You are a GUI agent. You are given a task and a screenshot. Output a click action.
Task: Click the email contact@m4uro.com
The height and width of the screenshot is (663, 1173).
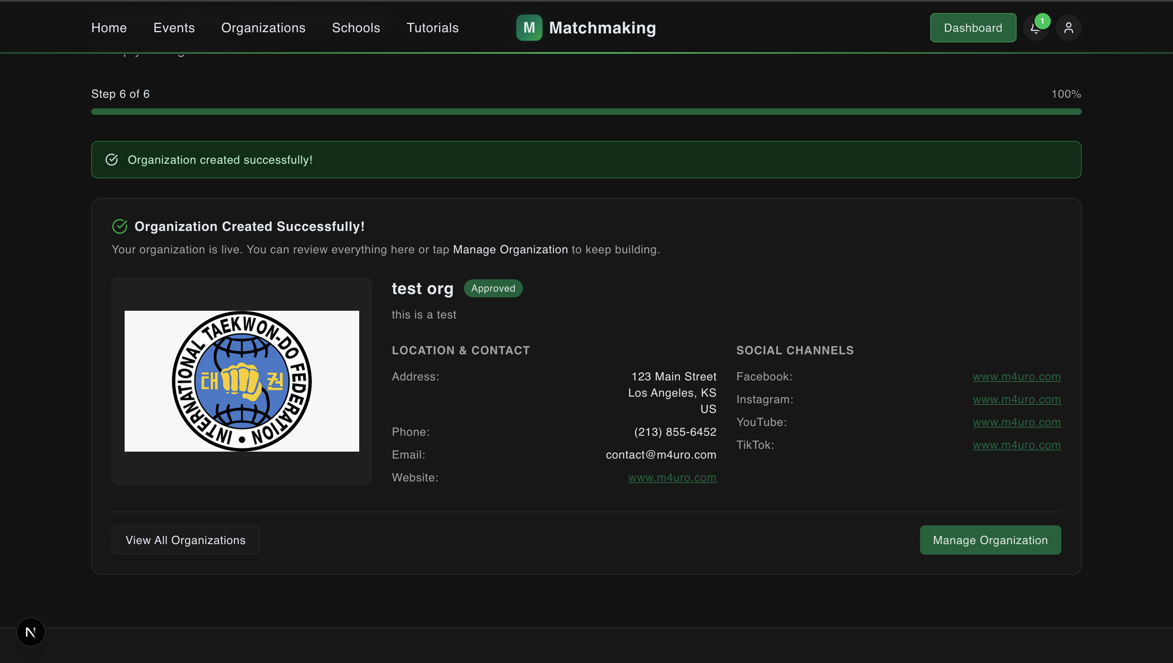pos(661,455)
